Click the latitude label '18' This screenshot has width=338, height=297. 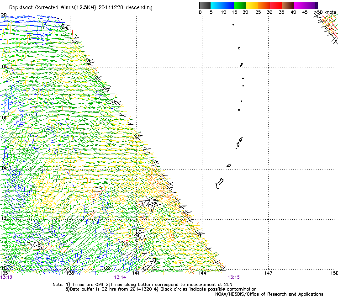[4, 66]
